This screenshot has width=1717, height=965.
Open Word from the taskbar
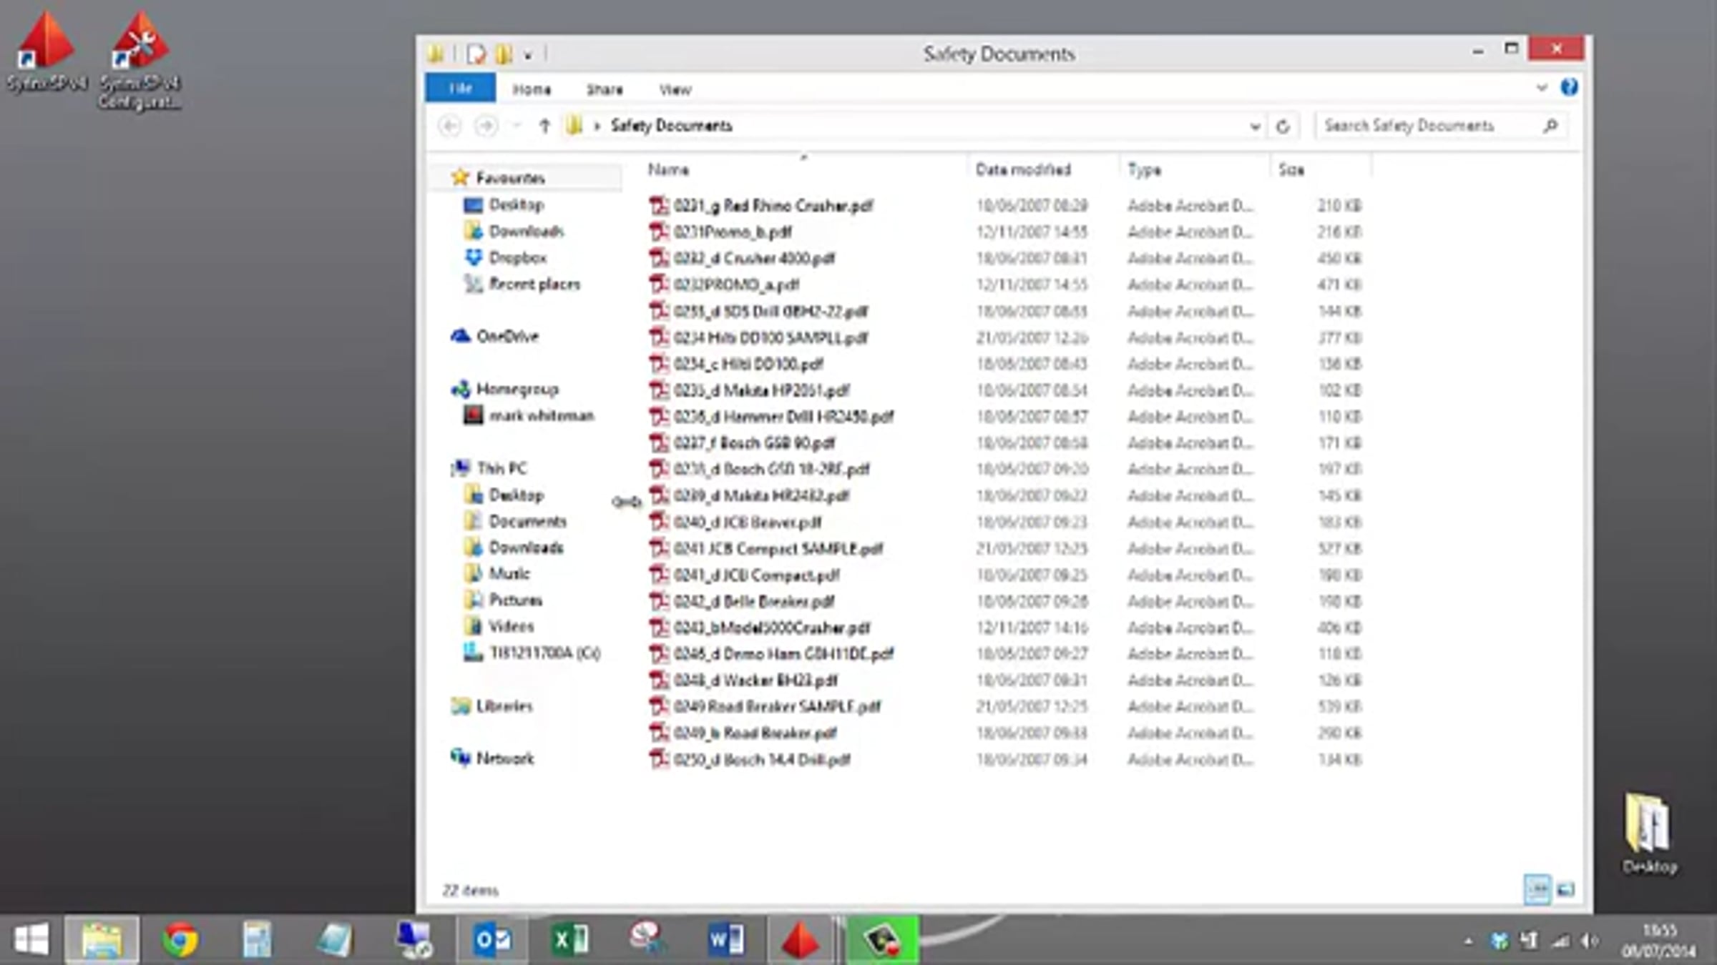725,939
